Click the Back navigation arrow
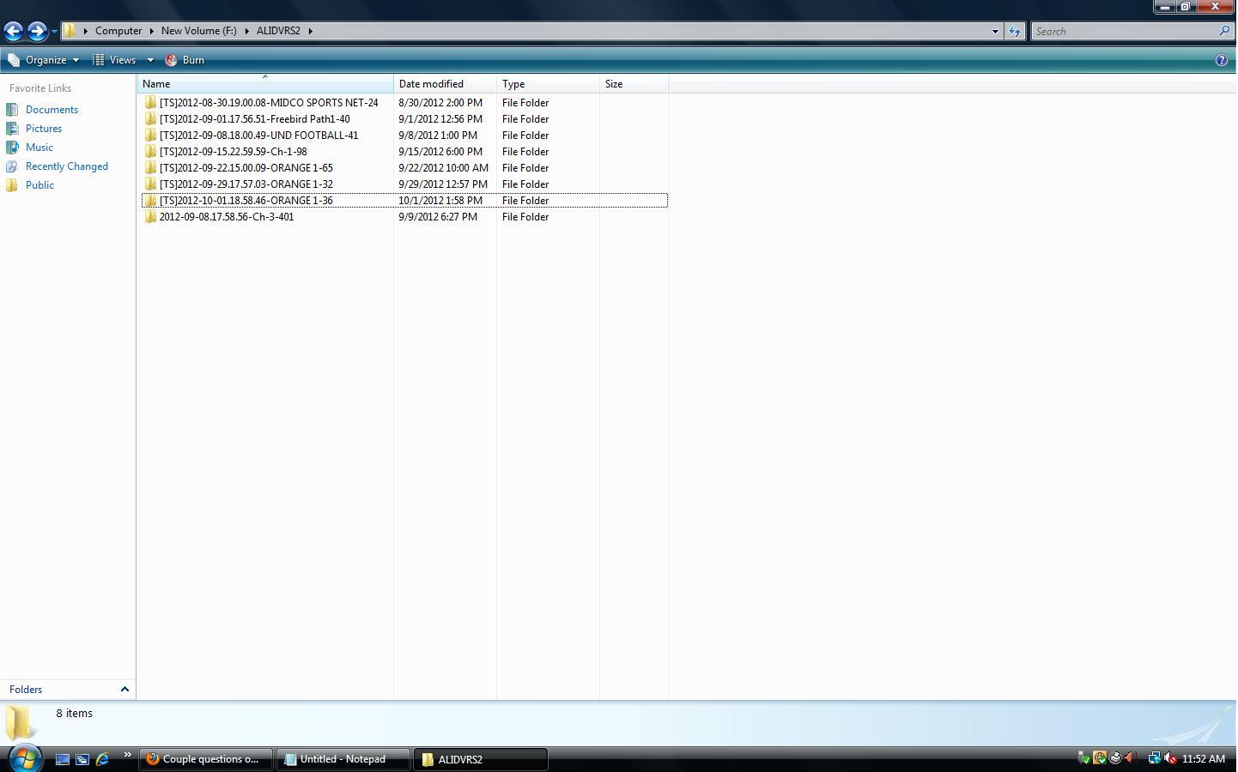 (13, 31)
